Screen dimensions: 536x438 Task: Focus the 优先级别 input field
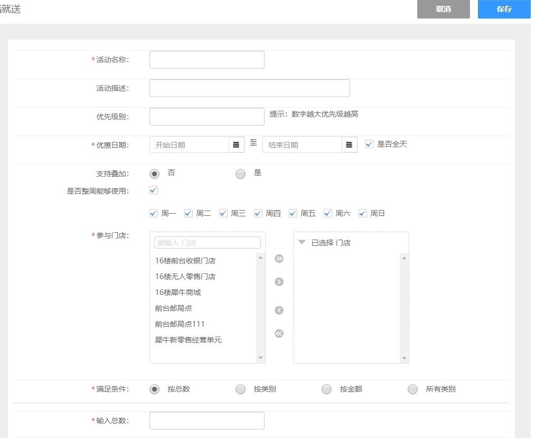[207, 117]
